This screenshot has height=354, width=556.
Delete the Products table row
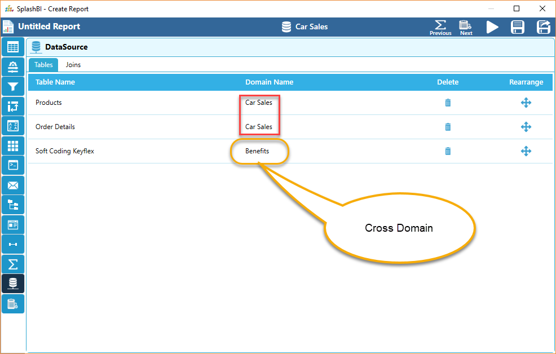pyautogui.click(x=448, y=103)
